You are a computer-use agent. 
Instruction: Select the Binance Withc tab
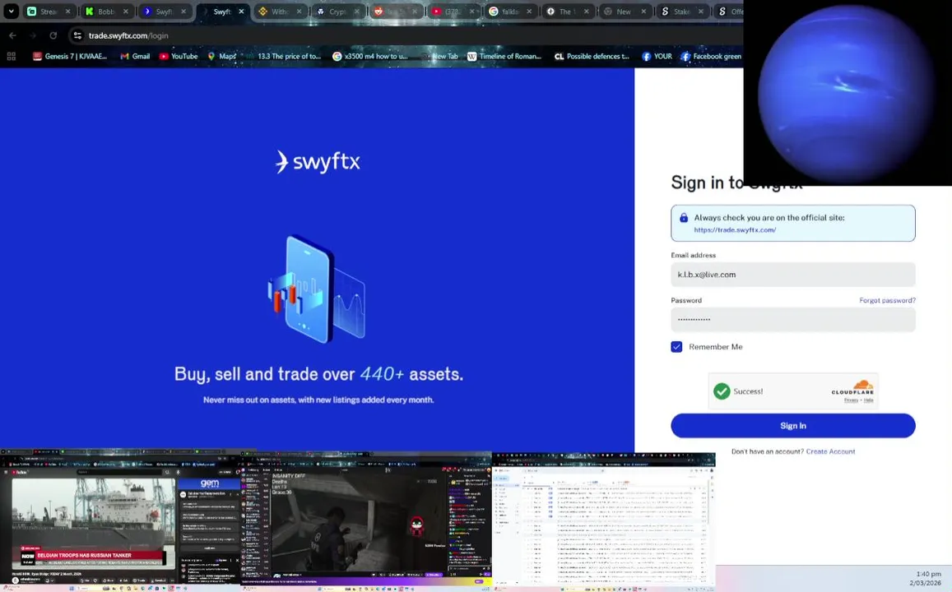pos(278,12)
